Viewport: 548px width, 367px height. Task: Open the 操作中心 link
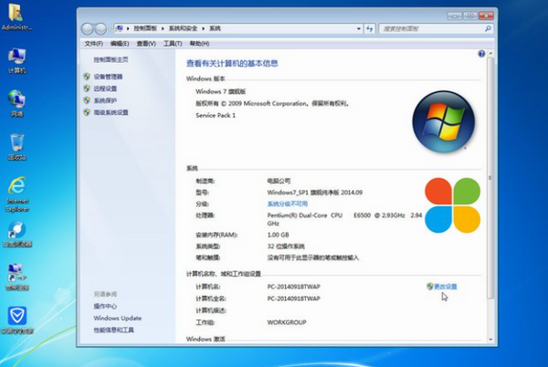coord(105,306)
